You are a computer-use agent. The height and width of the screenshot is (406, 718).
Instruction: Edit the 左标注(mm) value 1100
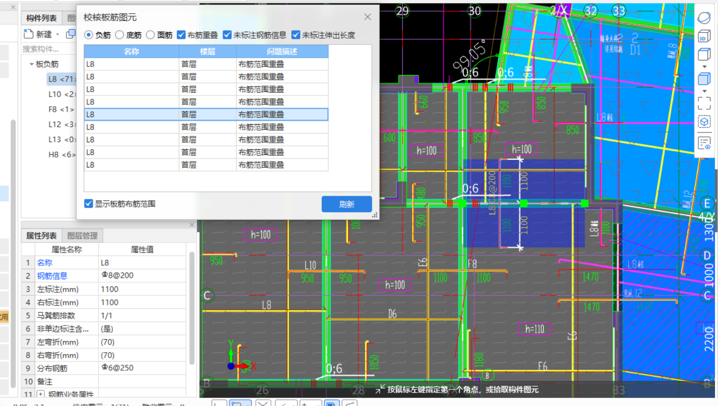pos(142,289)
